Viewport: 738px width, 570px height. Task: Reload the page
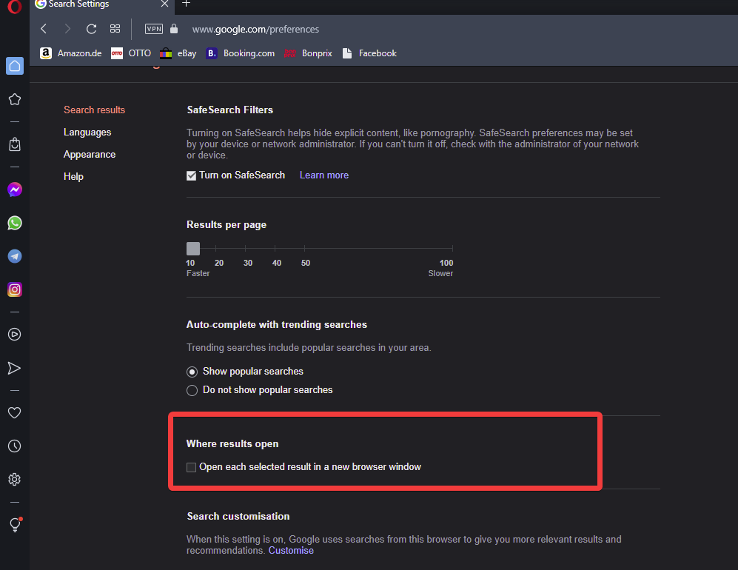(91, 29)
